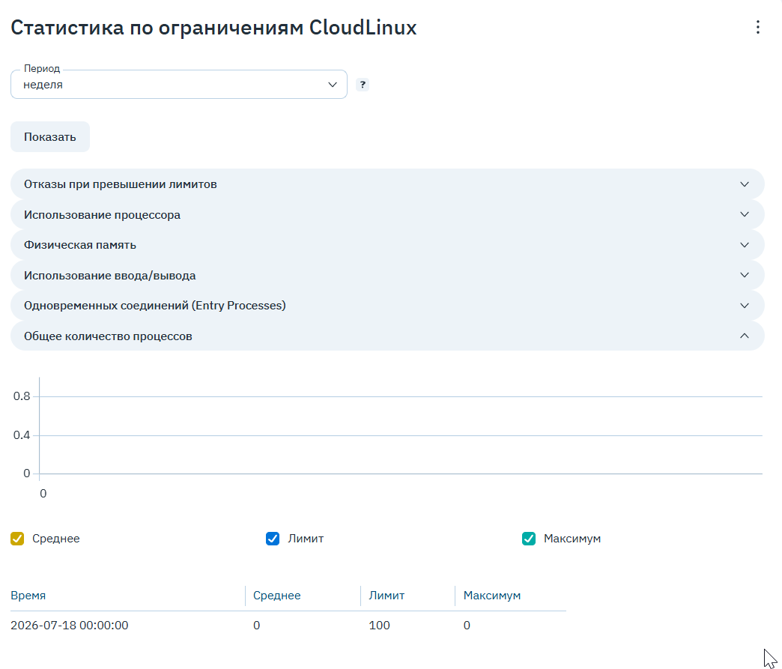Expand Физическая память section

point(387,245)
